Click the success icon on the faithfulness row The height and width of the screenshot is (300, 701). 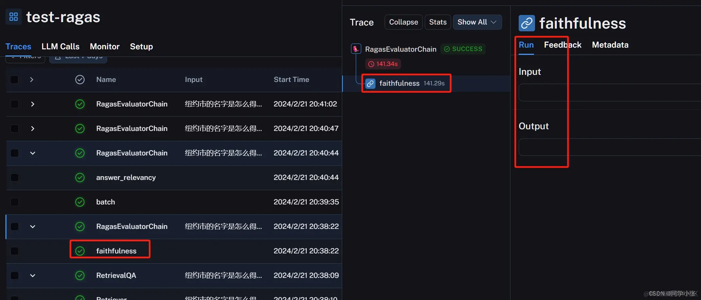coord(80,251)
